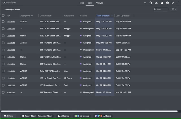Select the checkbox for Bart's Russ Street task
The image size is (181, 119).
3,85
